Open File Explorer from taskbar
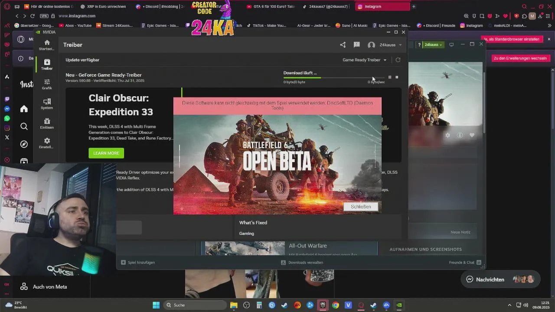The image size is (555, 312). (234, 305)
